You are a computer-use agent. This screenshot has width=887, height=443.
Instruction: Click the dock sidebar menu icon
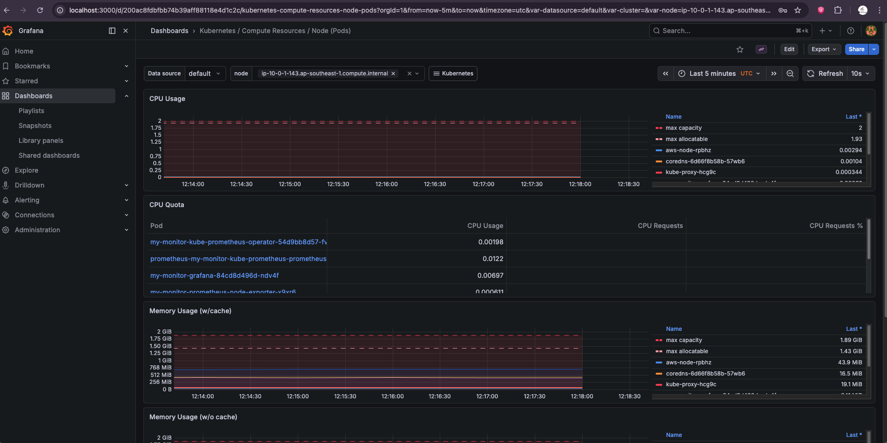[112, 31]
